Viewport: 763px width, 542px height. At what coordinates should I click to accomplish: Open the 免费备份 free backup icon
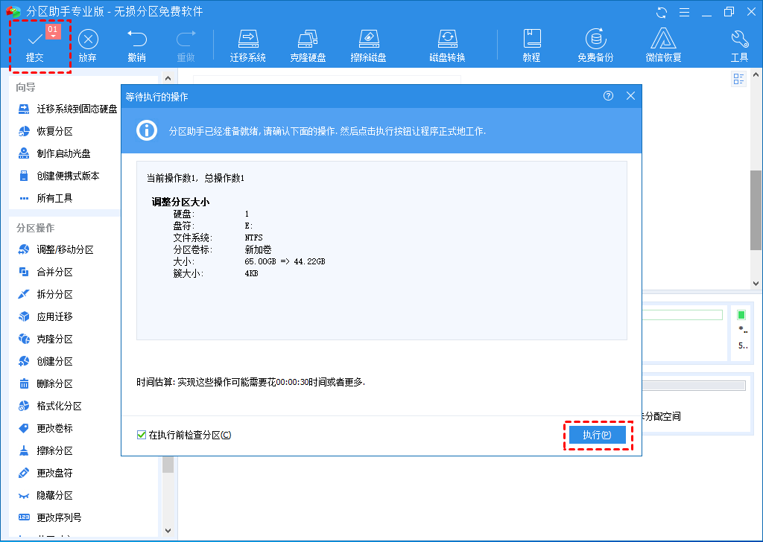click(595, 46)
